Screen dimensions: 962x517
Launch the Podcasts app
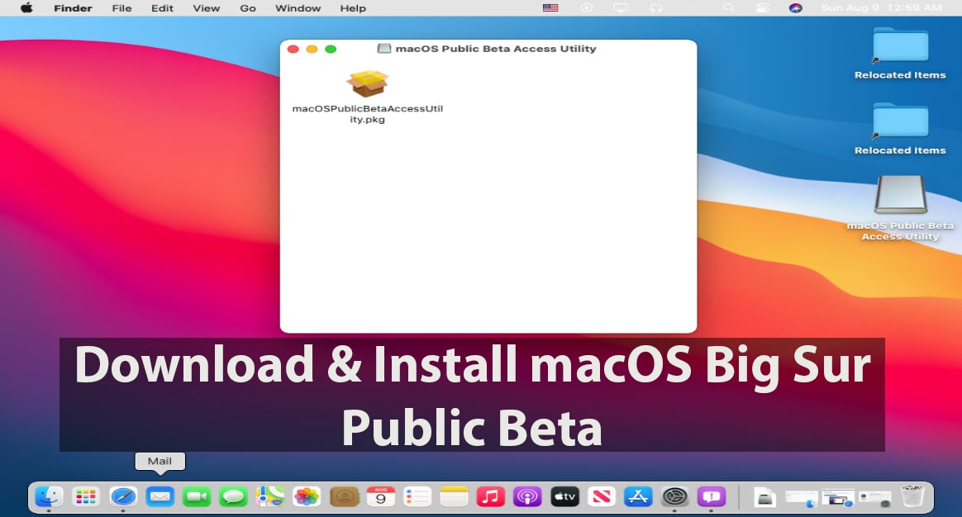(x=526, y=496)
